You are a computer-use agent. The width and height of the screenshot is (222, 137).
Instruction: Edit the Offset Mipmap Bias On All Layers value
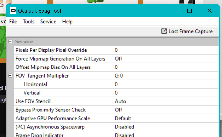(166, 67)
